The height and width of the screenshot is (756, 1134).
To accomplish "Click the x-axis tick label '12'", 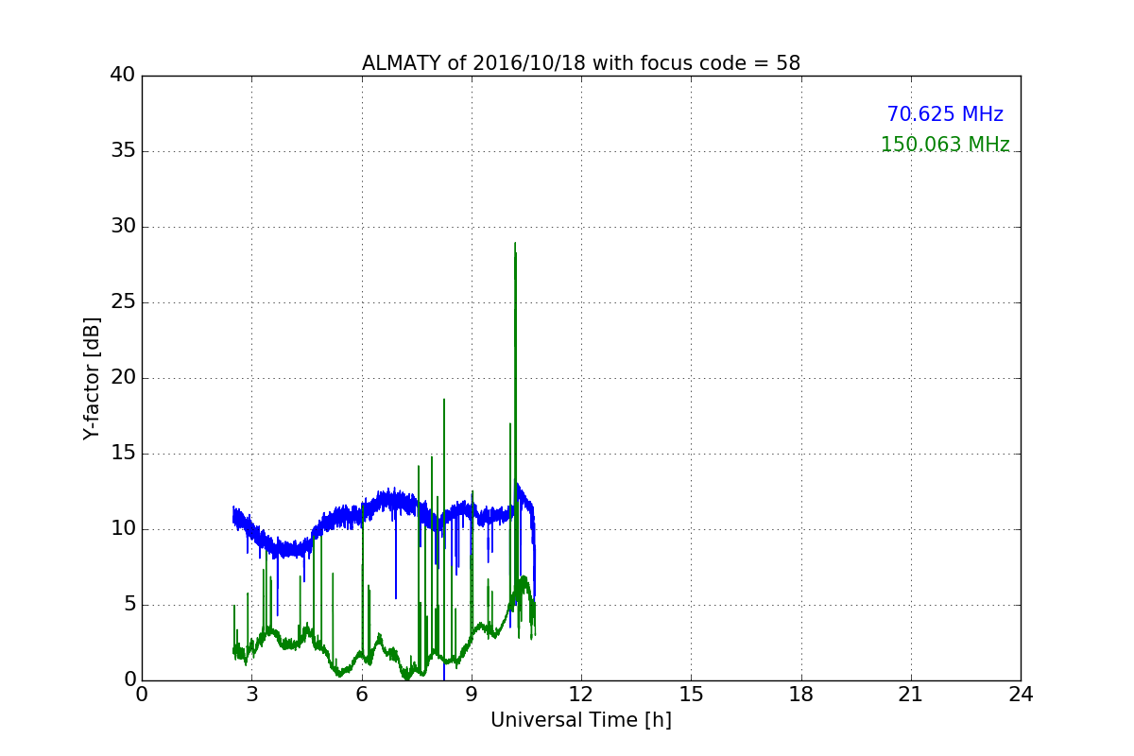I will pyautogui.click(x=581, y=695).
